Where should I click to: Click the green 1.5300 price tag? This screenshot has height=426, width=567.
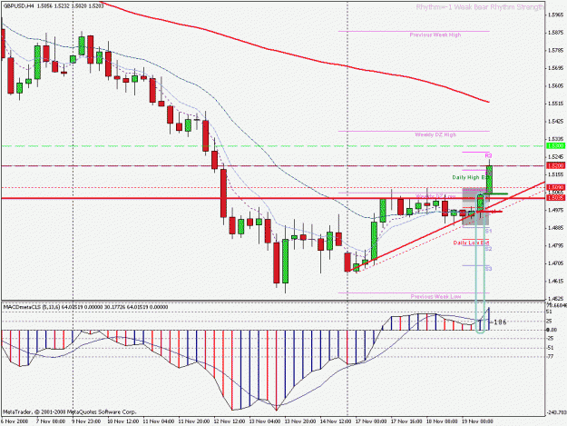click(554, 146)
